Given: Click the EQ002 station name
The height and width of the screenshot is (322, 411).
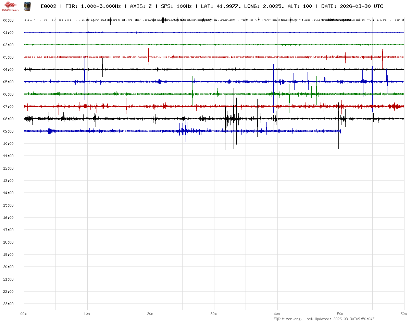Looking at the screenshot, I should [x=48, y=6].
